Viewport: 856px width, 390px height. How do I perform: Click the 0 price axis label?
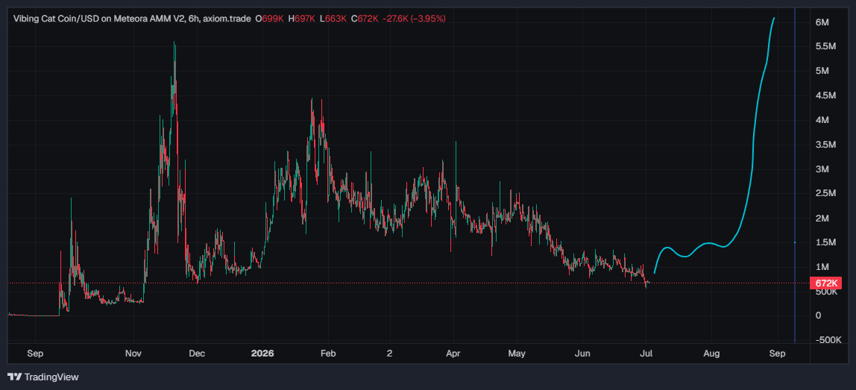coord(818,315)
